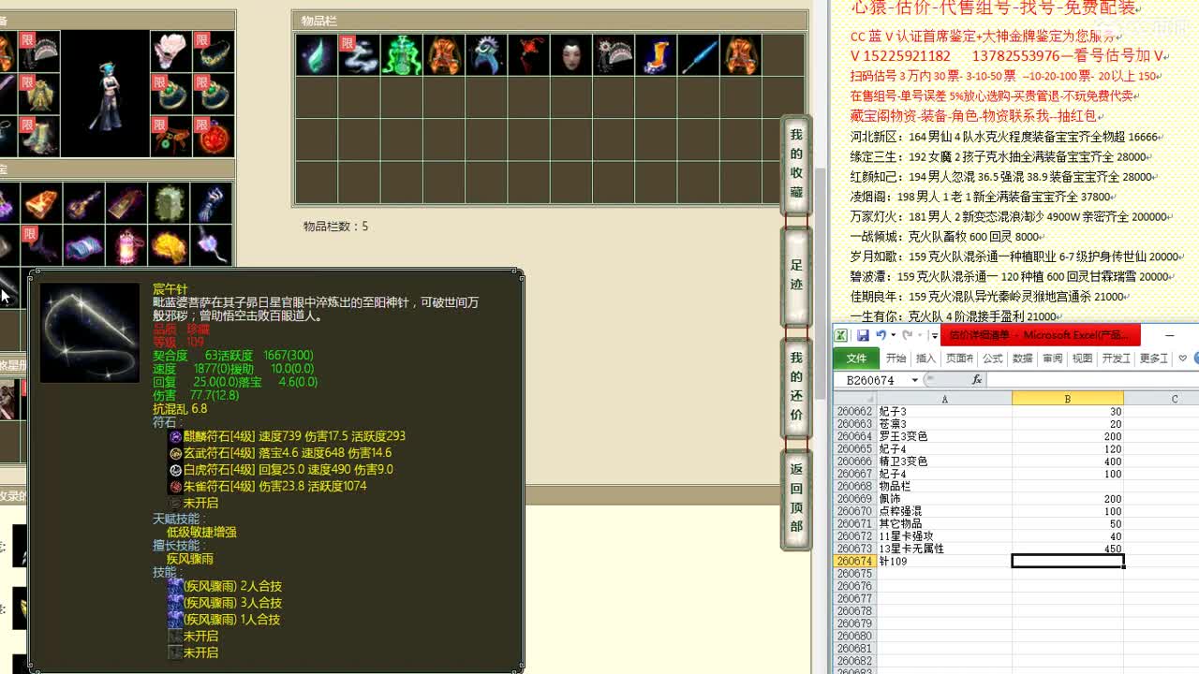Click the 宸午针 item image in the tooltip
Viewport: 1199px width, 674px height.
pos(89,332)
